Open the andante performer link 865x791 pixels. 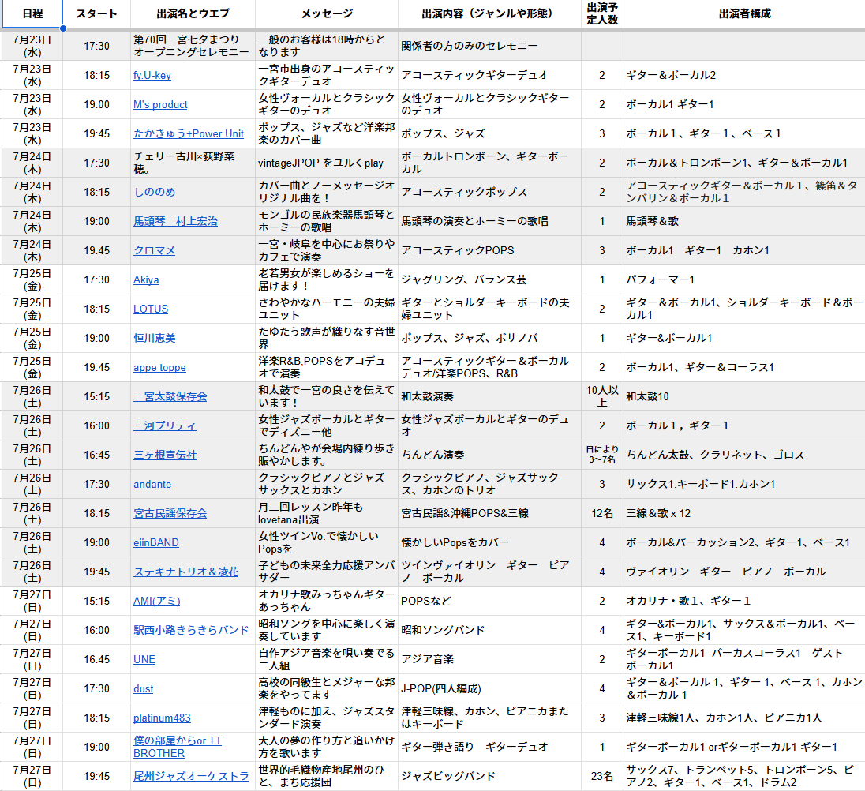[152, 484]
